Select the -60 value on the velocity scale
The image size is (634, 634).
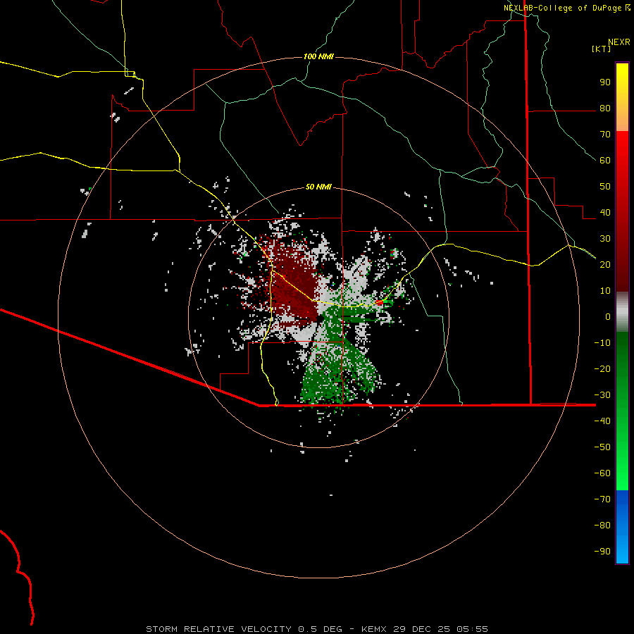pos(602,473)
